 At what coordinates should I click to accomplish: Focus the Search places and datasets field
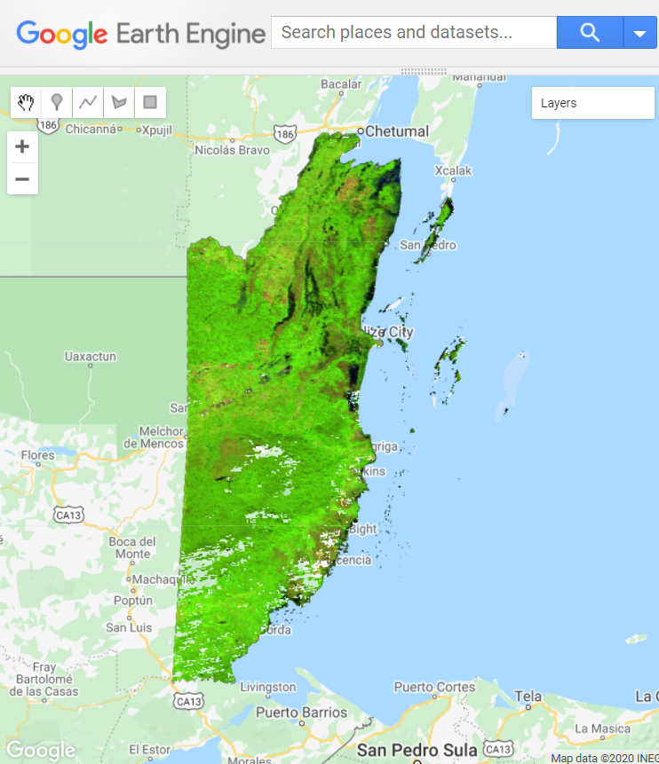click(x=413, y=33)
